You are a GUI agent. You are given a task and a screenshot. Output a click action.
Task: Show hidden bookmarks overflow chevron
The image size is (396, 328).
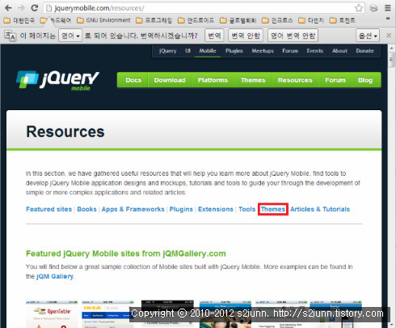(x=388, y=19)
